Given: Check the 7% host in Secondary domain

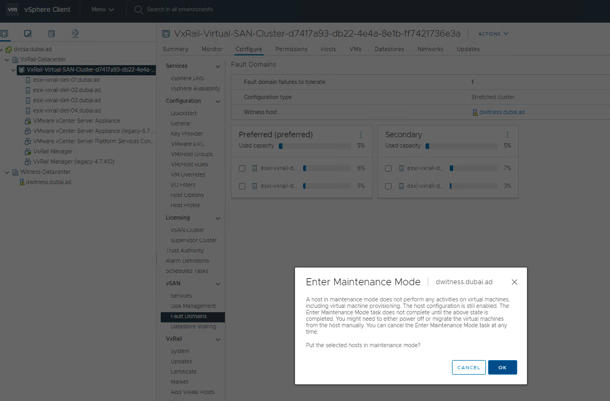Looking at the screenshot, I should click(388, 168).
